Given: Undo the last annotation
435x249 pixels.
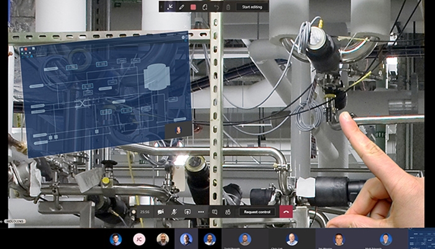Looking at the screenshot, I should click(217, 7).
